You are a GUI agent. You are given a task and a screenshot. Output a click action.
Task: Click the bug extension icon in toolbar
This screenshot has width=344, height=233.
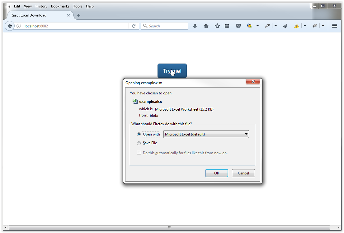(315, 26)
